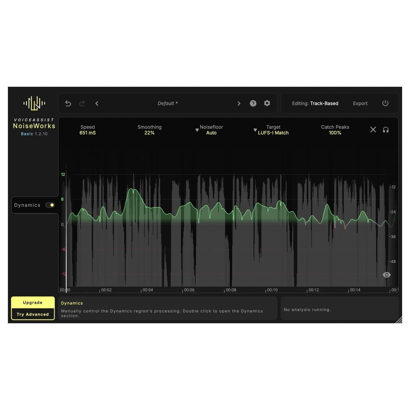Click the Export button

[x=360, y=103]
